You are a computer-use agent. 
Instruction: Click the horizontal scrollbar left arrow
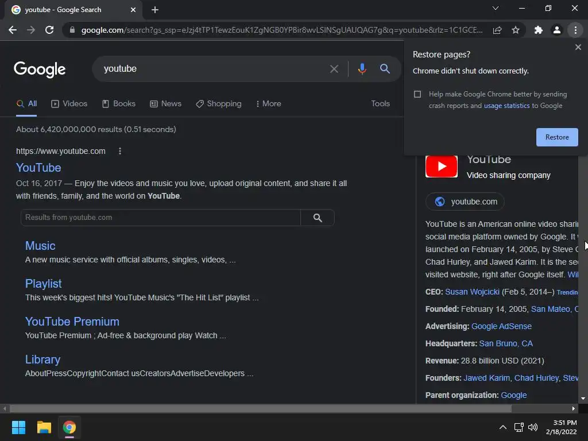[x=5, y=408]
